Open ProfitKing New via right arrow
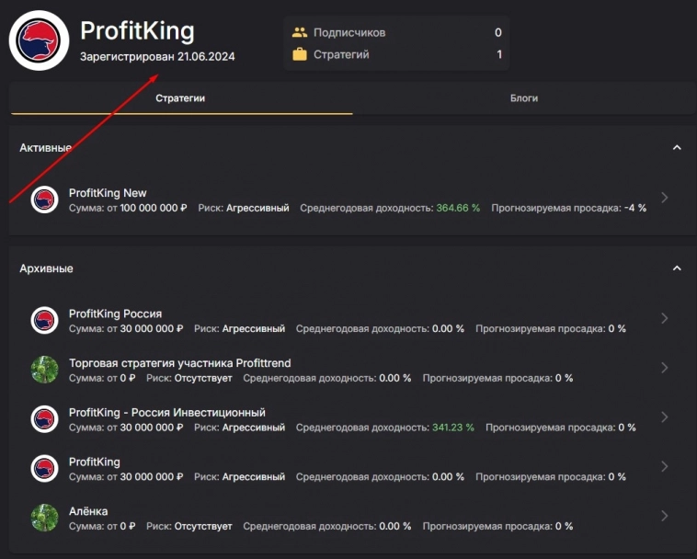 pyautogui.click(x=665, y=198)
